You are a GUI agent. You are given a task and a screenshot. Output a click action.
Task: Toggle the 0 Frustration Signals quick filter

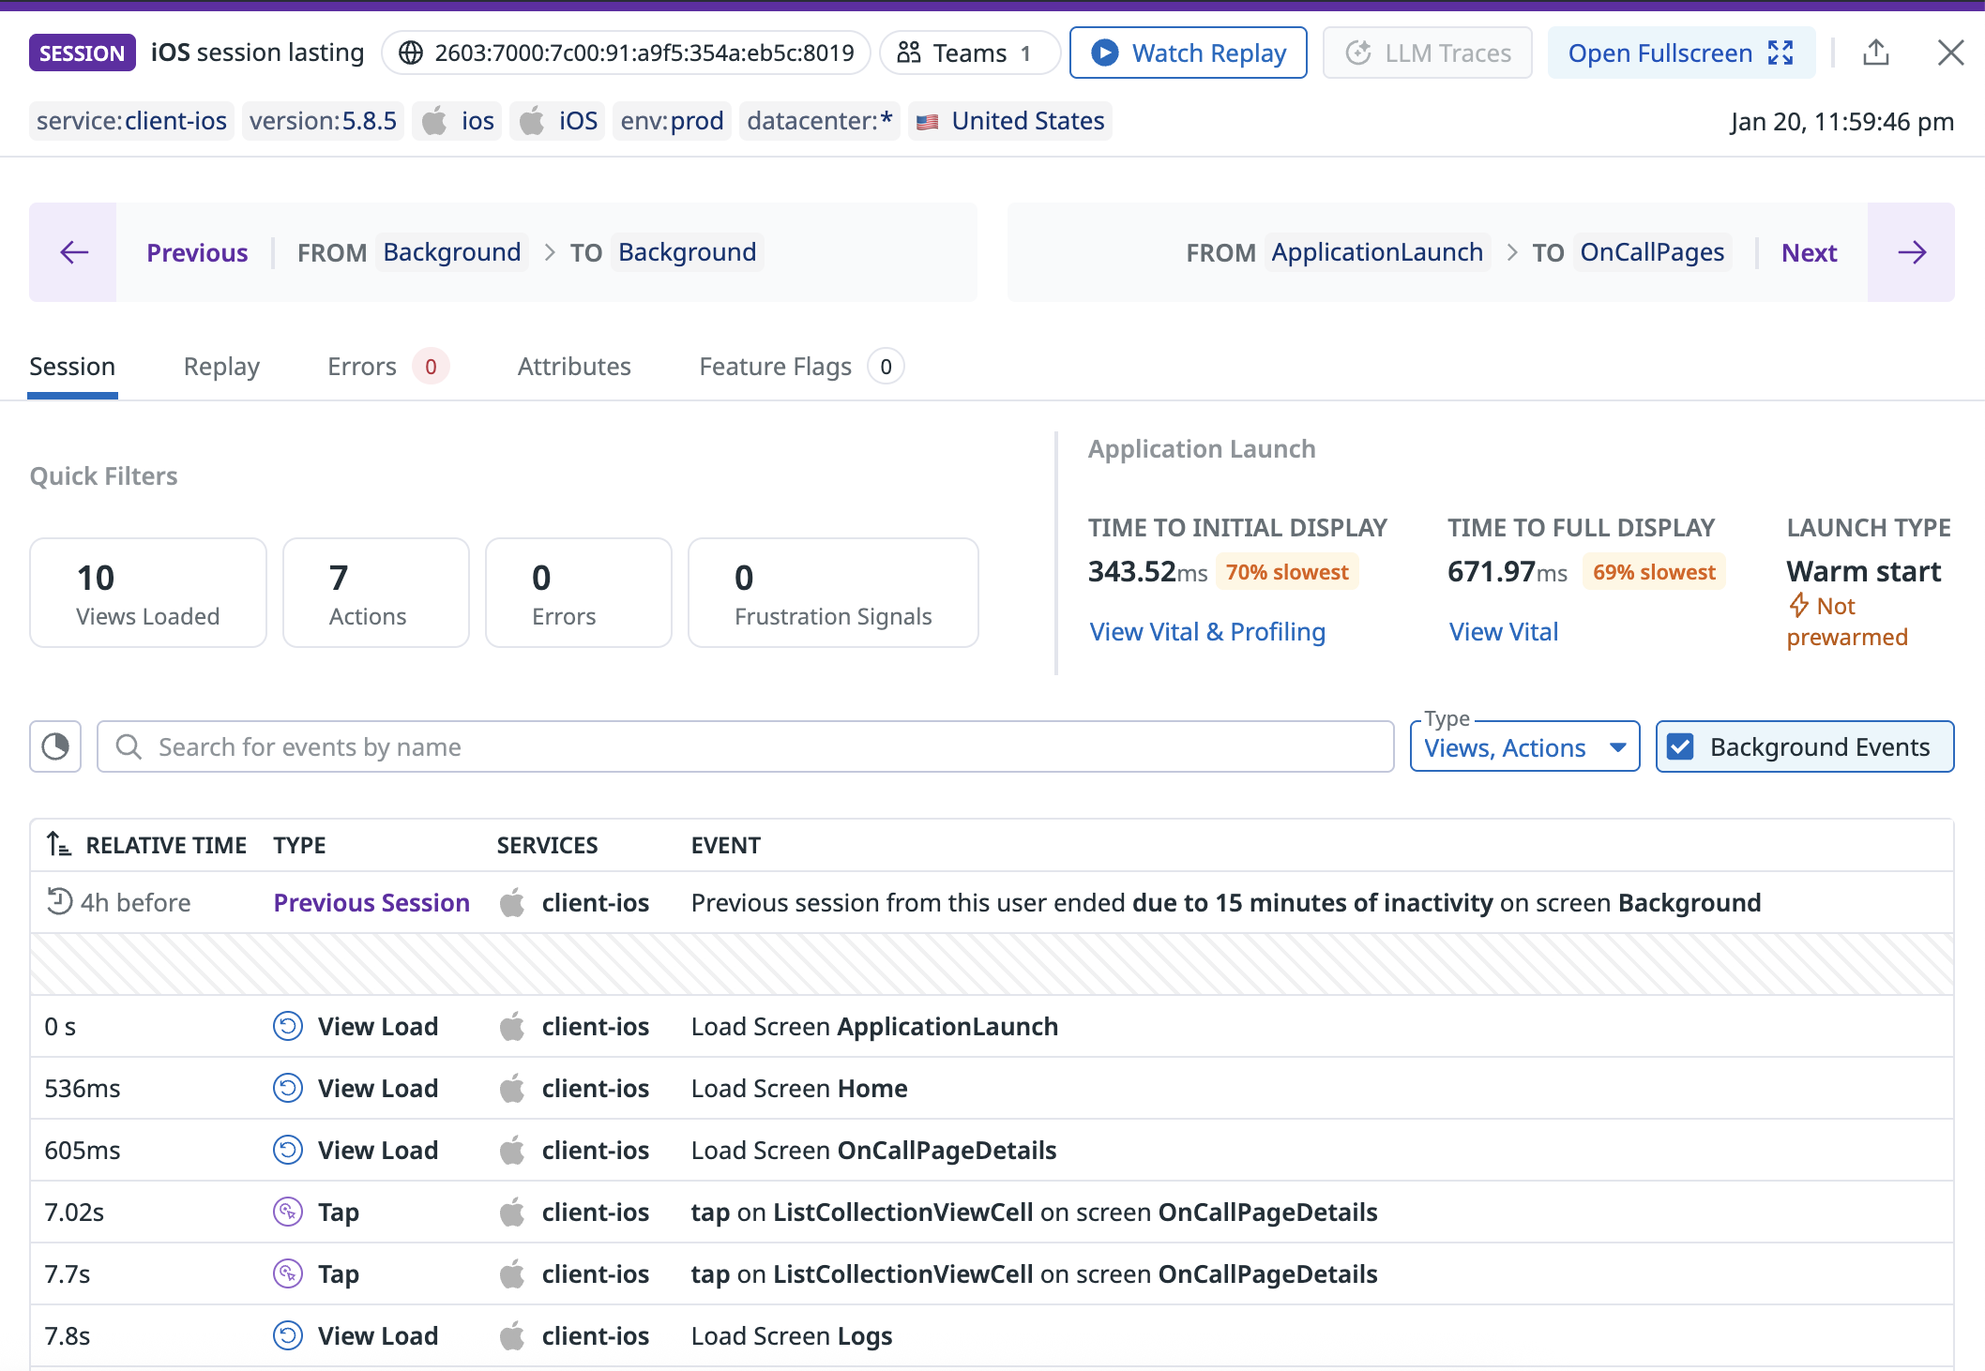832,593
